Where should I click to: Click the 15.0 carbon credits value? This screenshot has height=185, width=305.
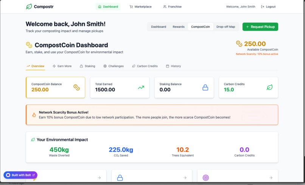(x=229, y=90)
